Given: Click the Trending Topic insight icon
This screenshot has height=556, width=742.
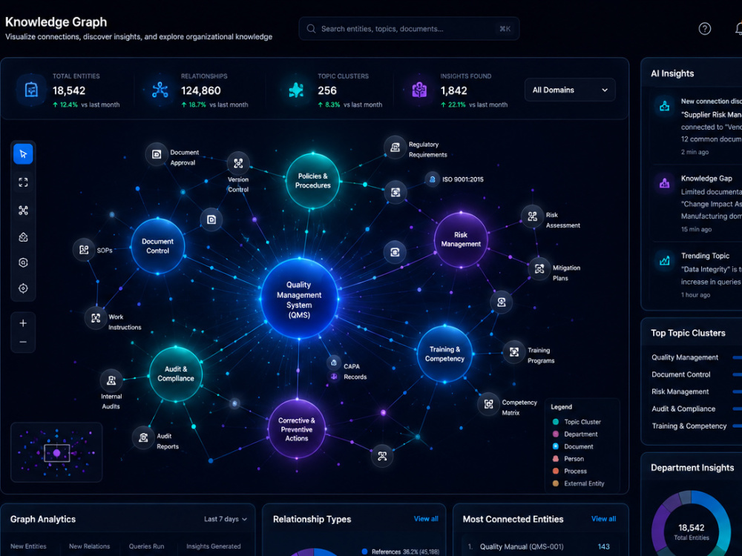Looking at the screenshot, I should pyautogui.click(x=664, y=260).
